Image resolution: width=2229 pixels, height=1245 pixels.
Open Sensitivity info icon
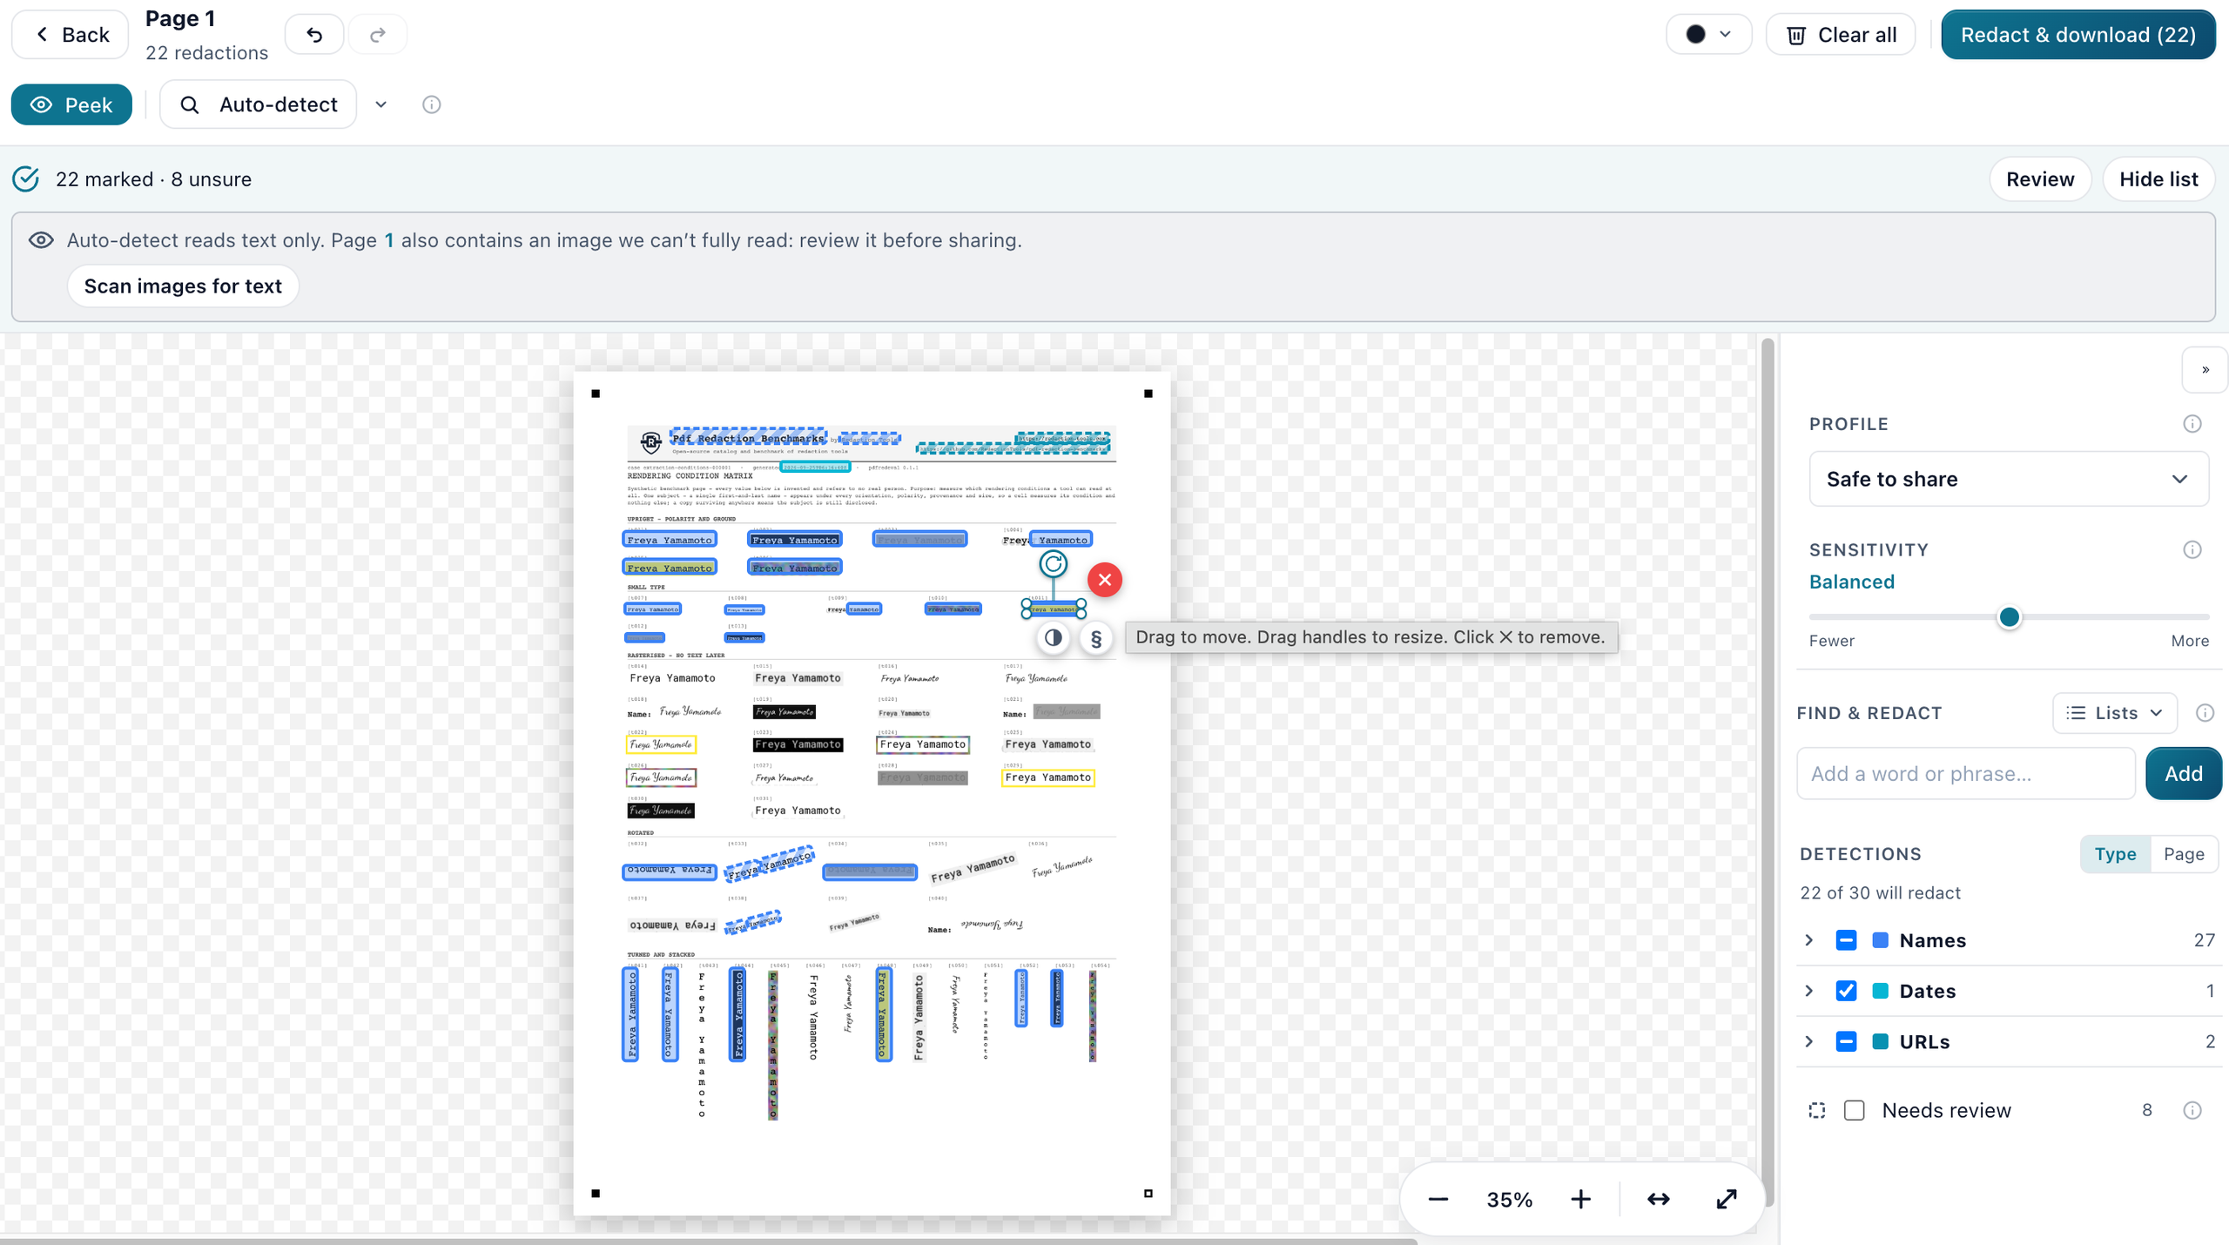point(2192,549)
